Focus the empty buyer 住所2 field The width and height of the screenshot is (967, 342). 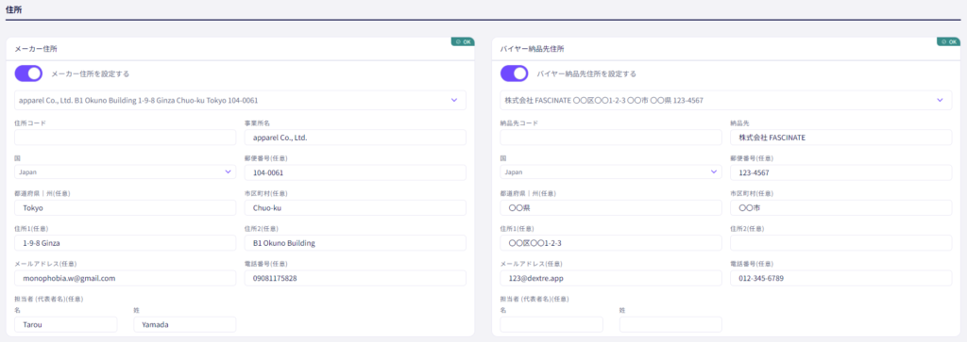pyautogui.click(x=841, y=242)
